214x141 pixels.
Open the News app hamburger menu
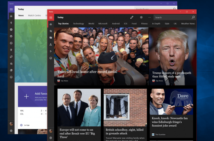51,17
